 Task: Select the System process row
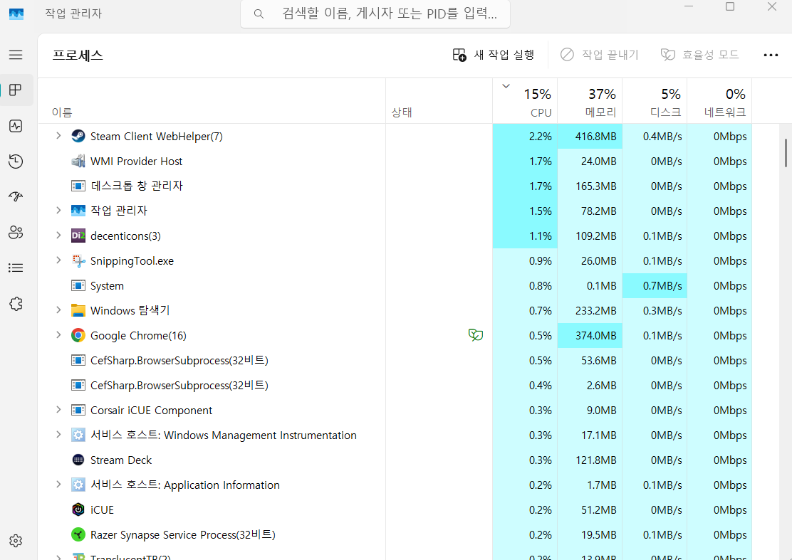(395, 285)
